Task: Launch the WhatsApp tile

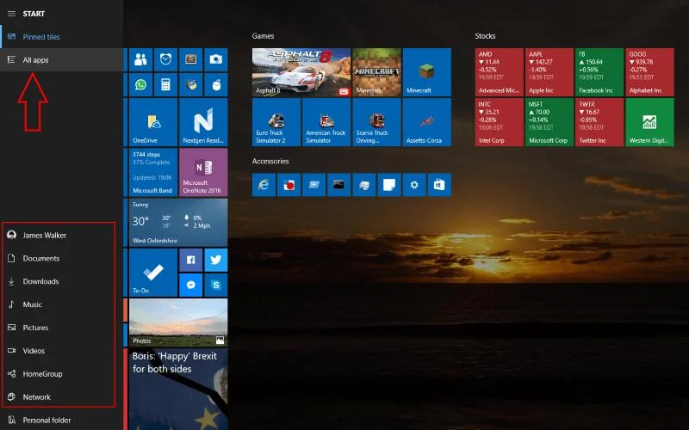Action: pyautogui.click(x=140, y=84)
